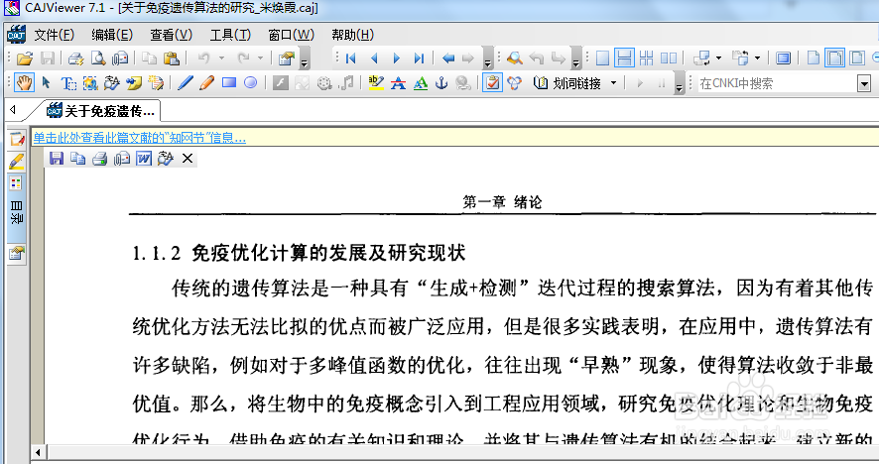This screenshot has height=464, width=879.
Task: Click Save in the floating selection toolbar
Action: [x=57, y=159]
